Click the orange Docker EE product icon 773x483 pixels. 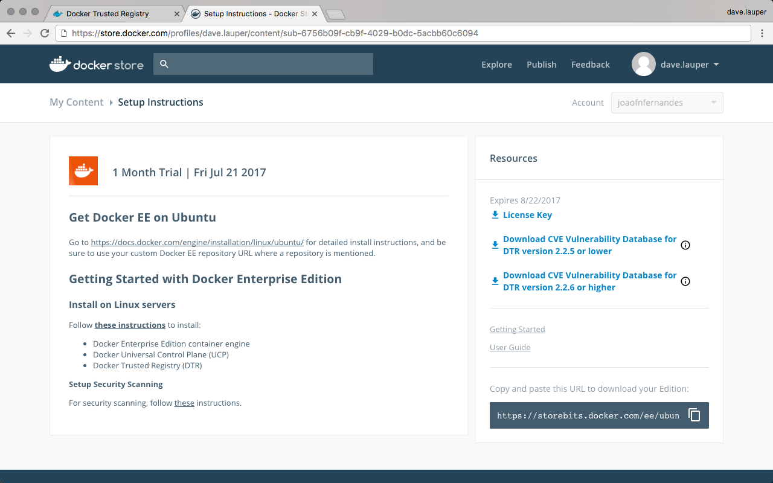click(83, 171)
